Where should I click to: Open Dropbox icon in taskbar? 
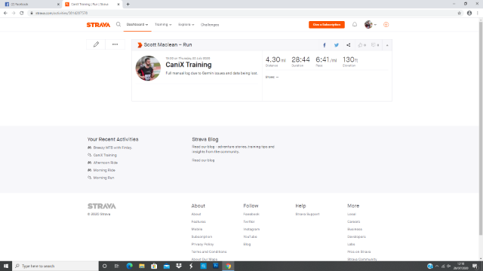tap(179, 266)
